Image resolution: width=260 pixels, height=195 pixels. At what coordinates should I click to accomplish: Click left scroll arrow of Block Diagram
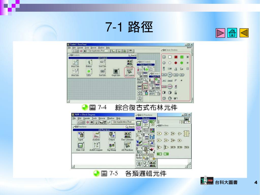coord(73,166)
